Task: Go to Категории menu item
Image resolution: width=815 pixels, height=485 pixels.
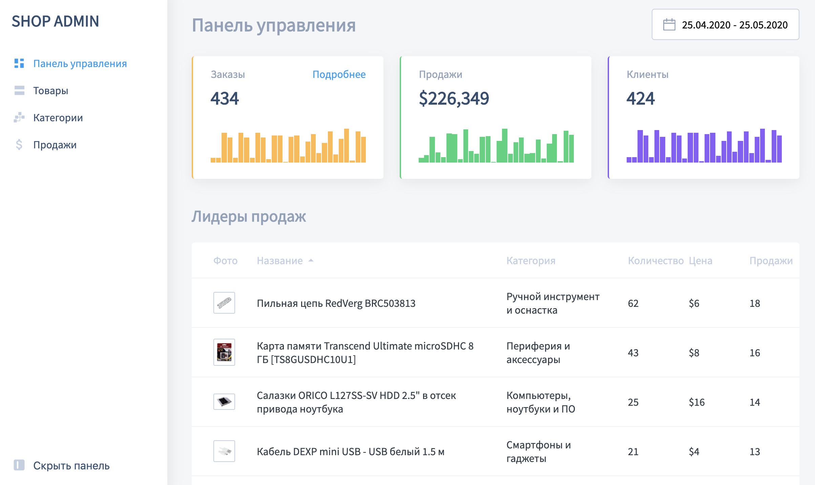Action: coord(58,118)
